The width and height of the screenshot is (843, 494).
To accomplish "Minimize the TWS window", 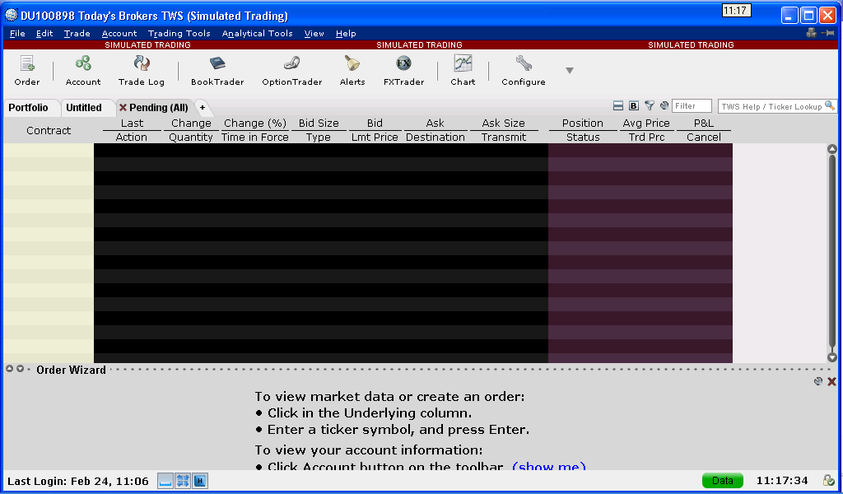I will 789,15.
